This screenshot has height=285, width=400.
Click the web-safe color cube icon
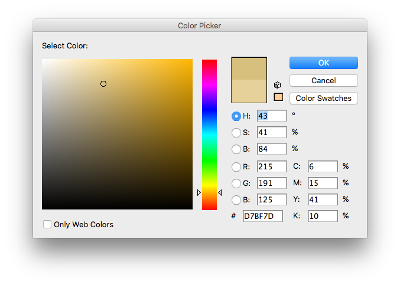[x=278, y=85]
